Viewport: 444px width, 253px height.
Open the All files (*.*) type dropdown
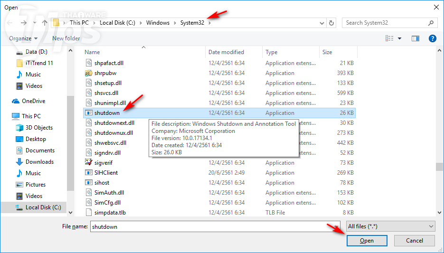pos(390,226)
